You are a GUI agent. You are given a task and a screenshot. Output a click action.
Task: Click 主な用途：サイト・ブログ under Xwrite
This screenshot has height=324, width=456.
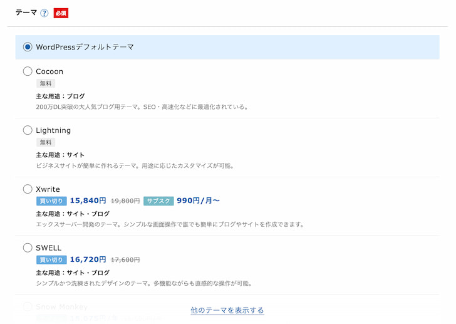73,214
